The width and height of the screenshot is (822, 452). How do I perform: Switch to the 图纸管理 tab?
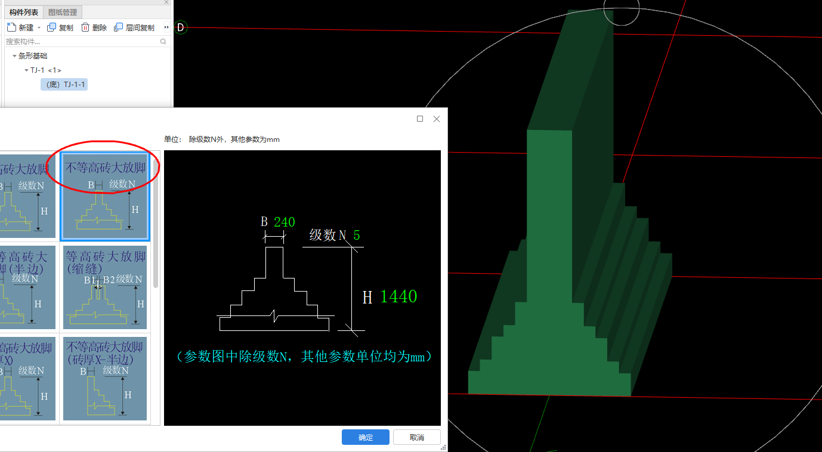pos(63,12)
